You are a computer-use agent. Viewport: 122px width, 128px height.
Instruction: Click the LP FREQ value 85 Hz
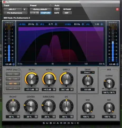coord(77,24)
